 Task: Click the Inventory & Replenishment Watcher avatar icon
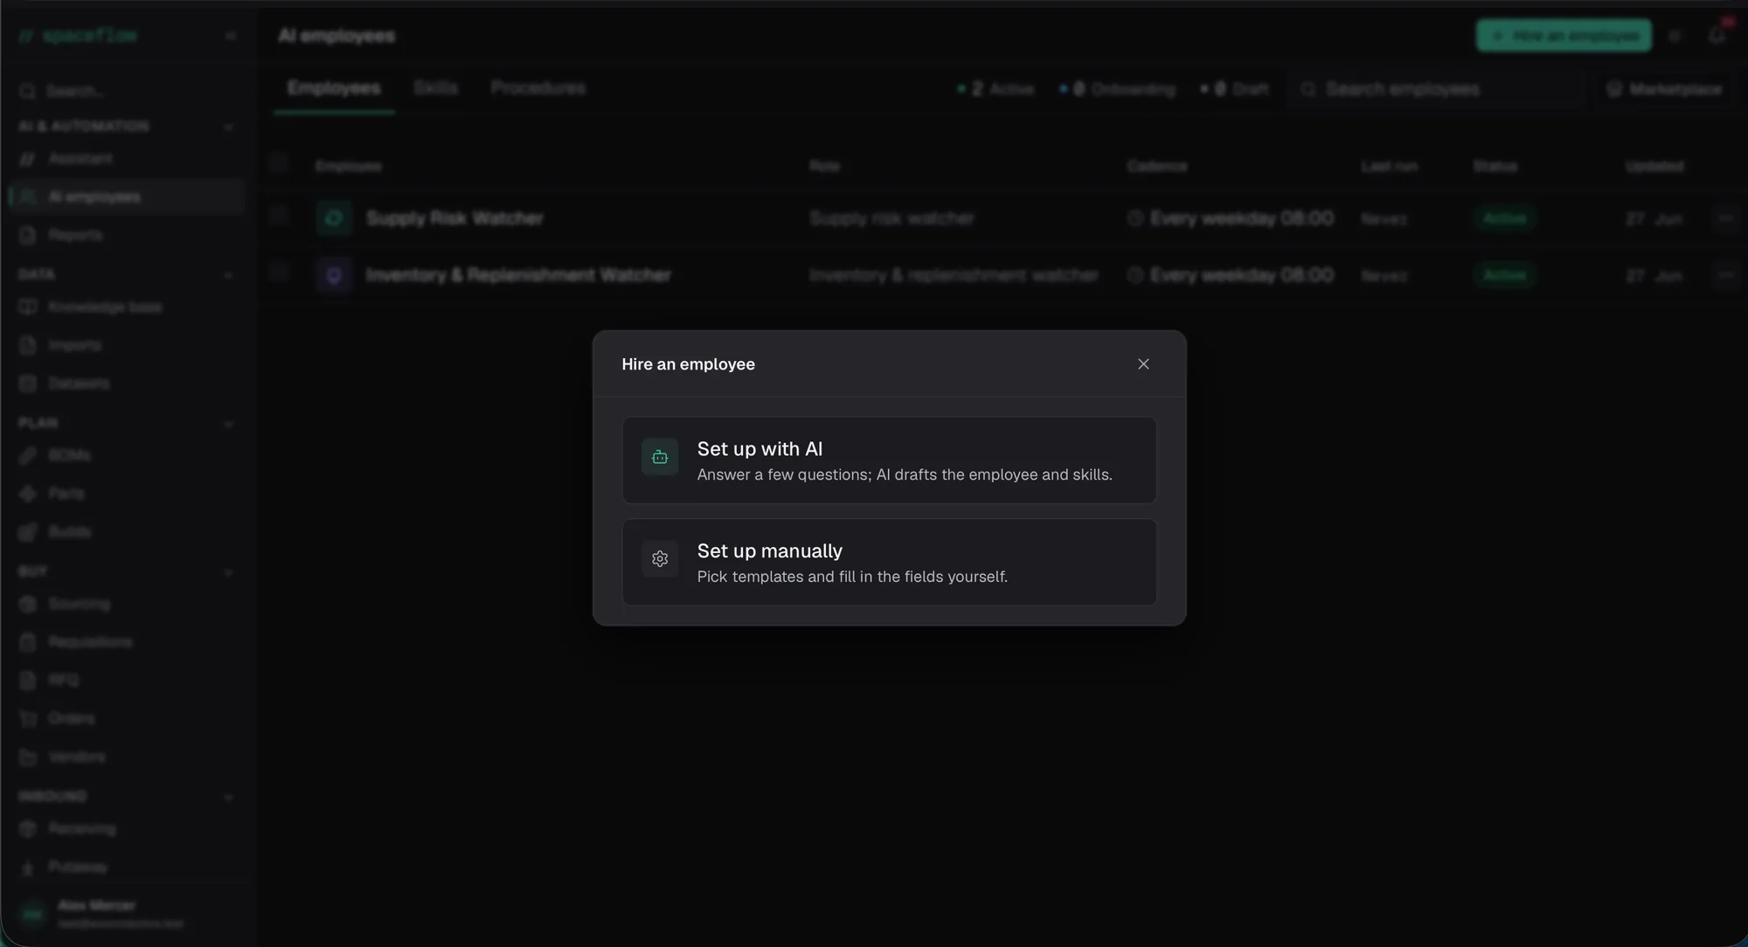[x=334, y=275]
